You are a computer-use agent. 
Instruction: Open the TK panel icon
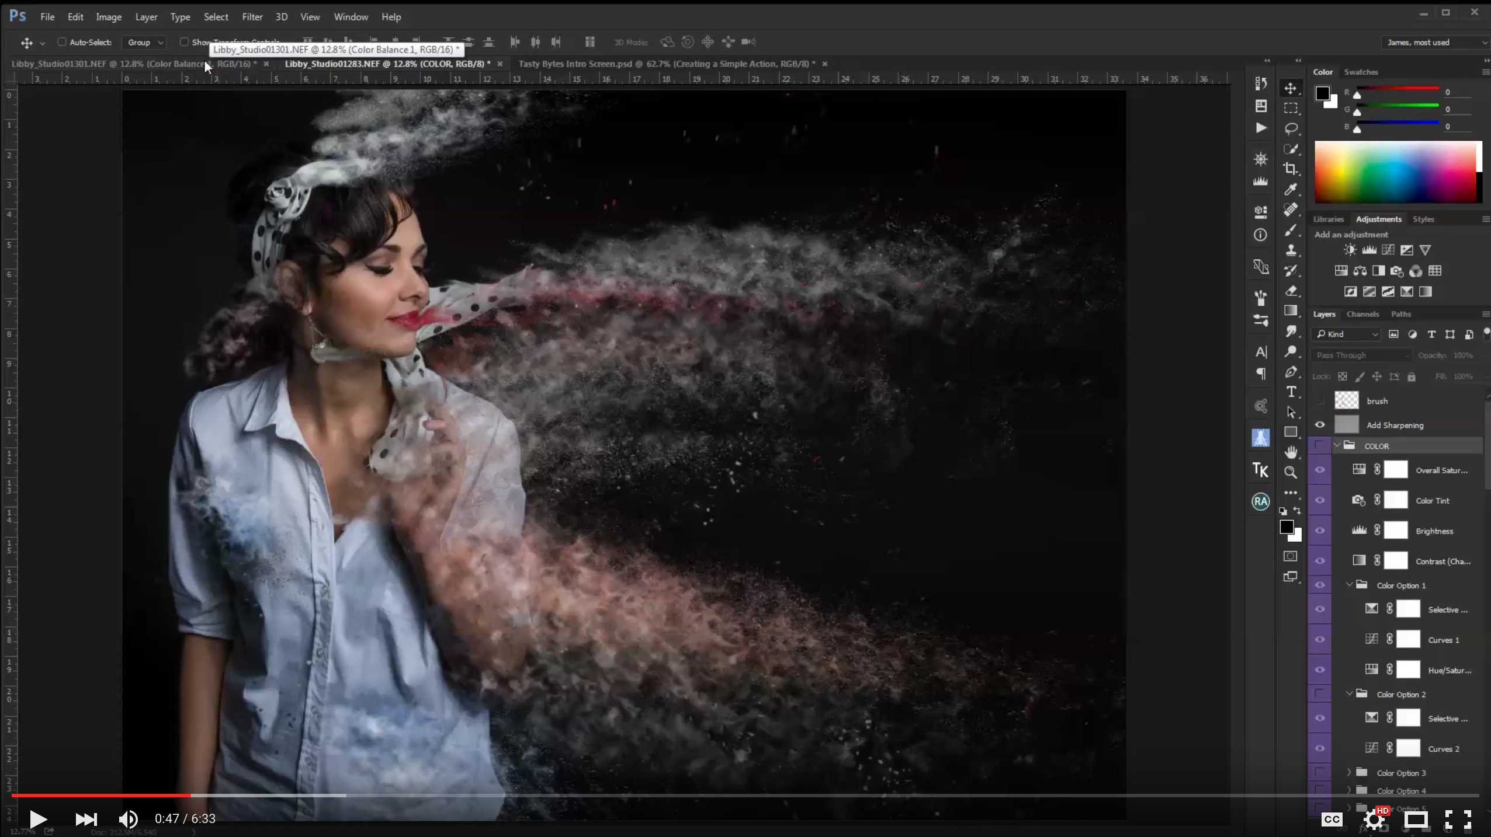click(x=1260, y=470)
